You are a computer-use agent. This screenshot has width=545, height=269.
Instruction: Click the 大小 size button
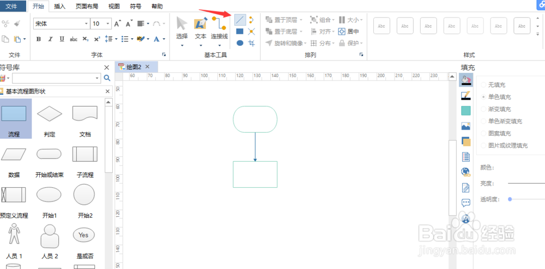click(x=351, y=20)
